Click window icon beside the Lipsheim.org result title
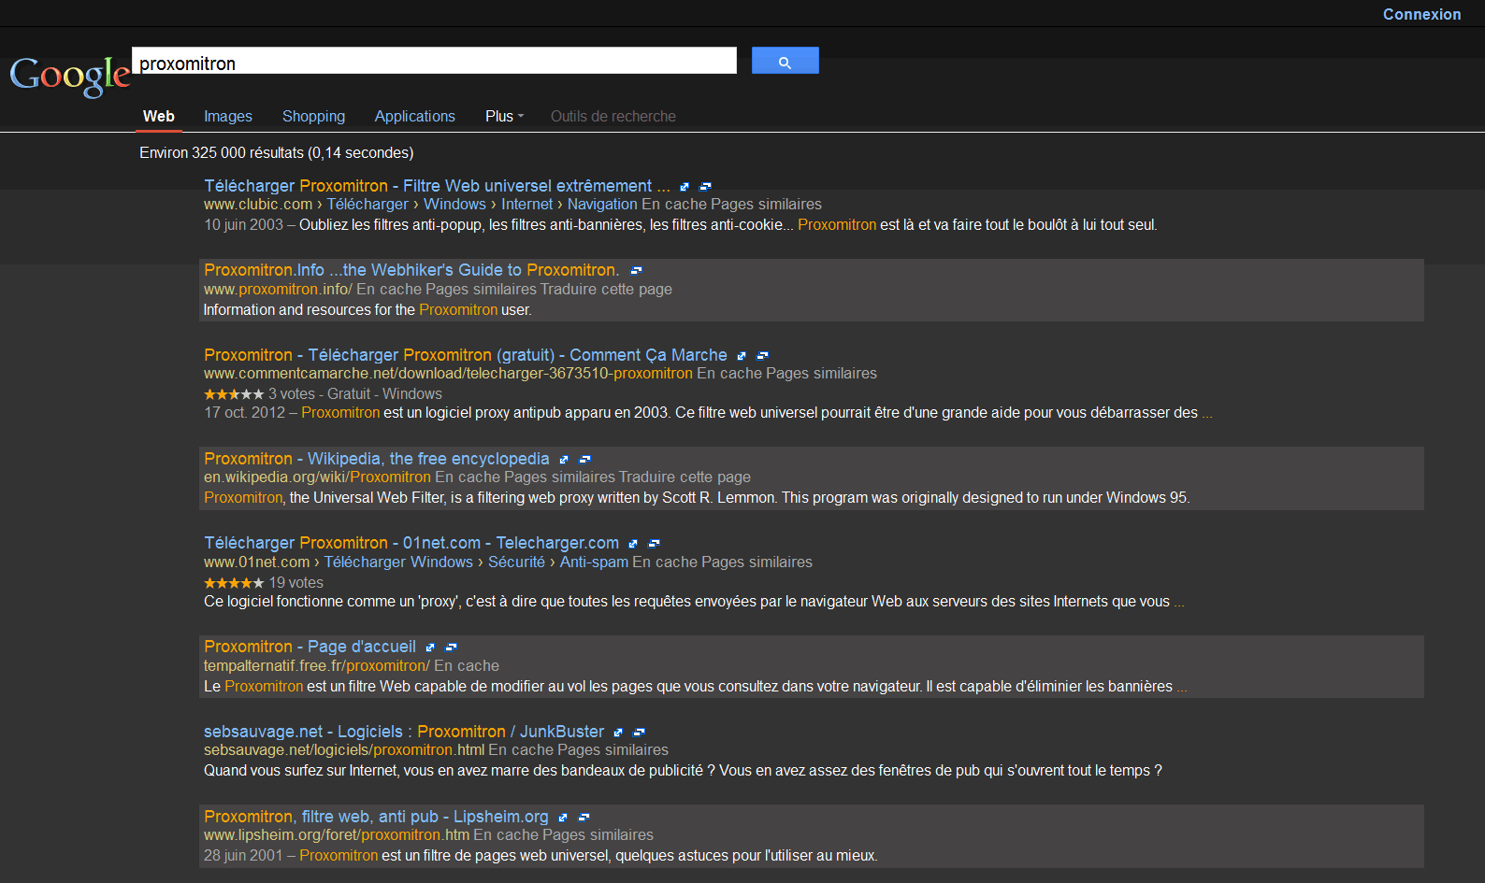The image size is (1485, 883). [584, 818]
